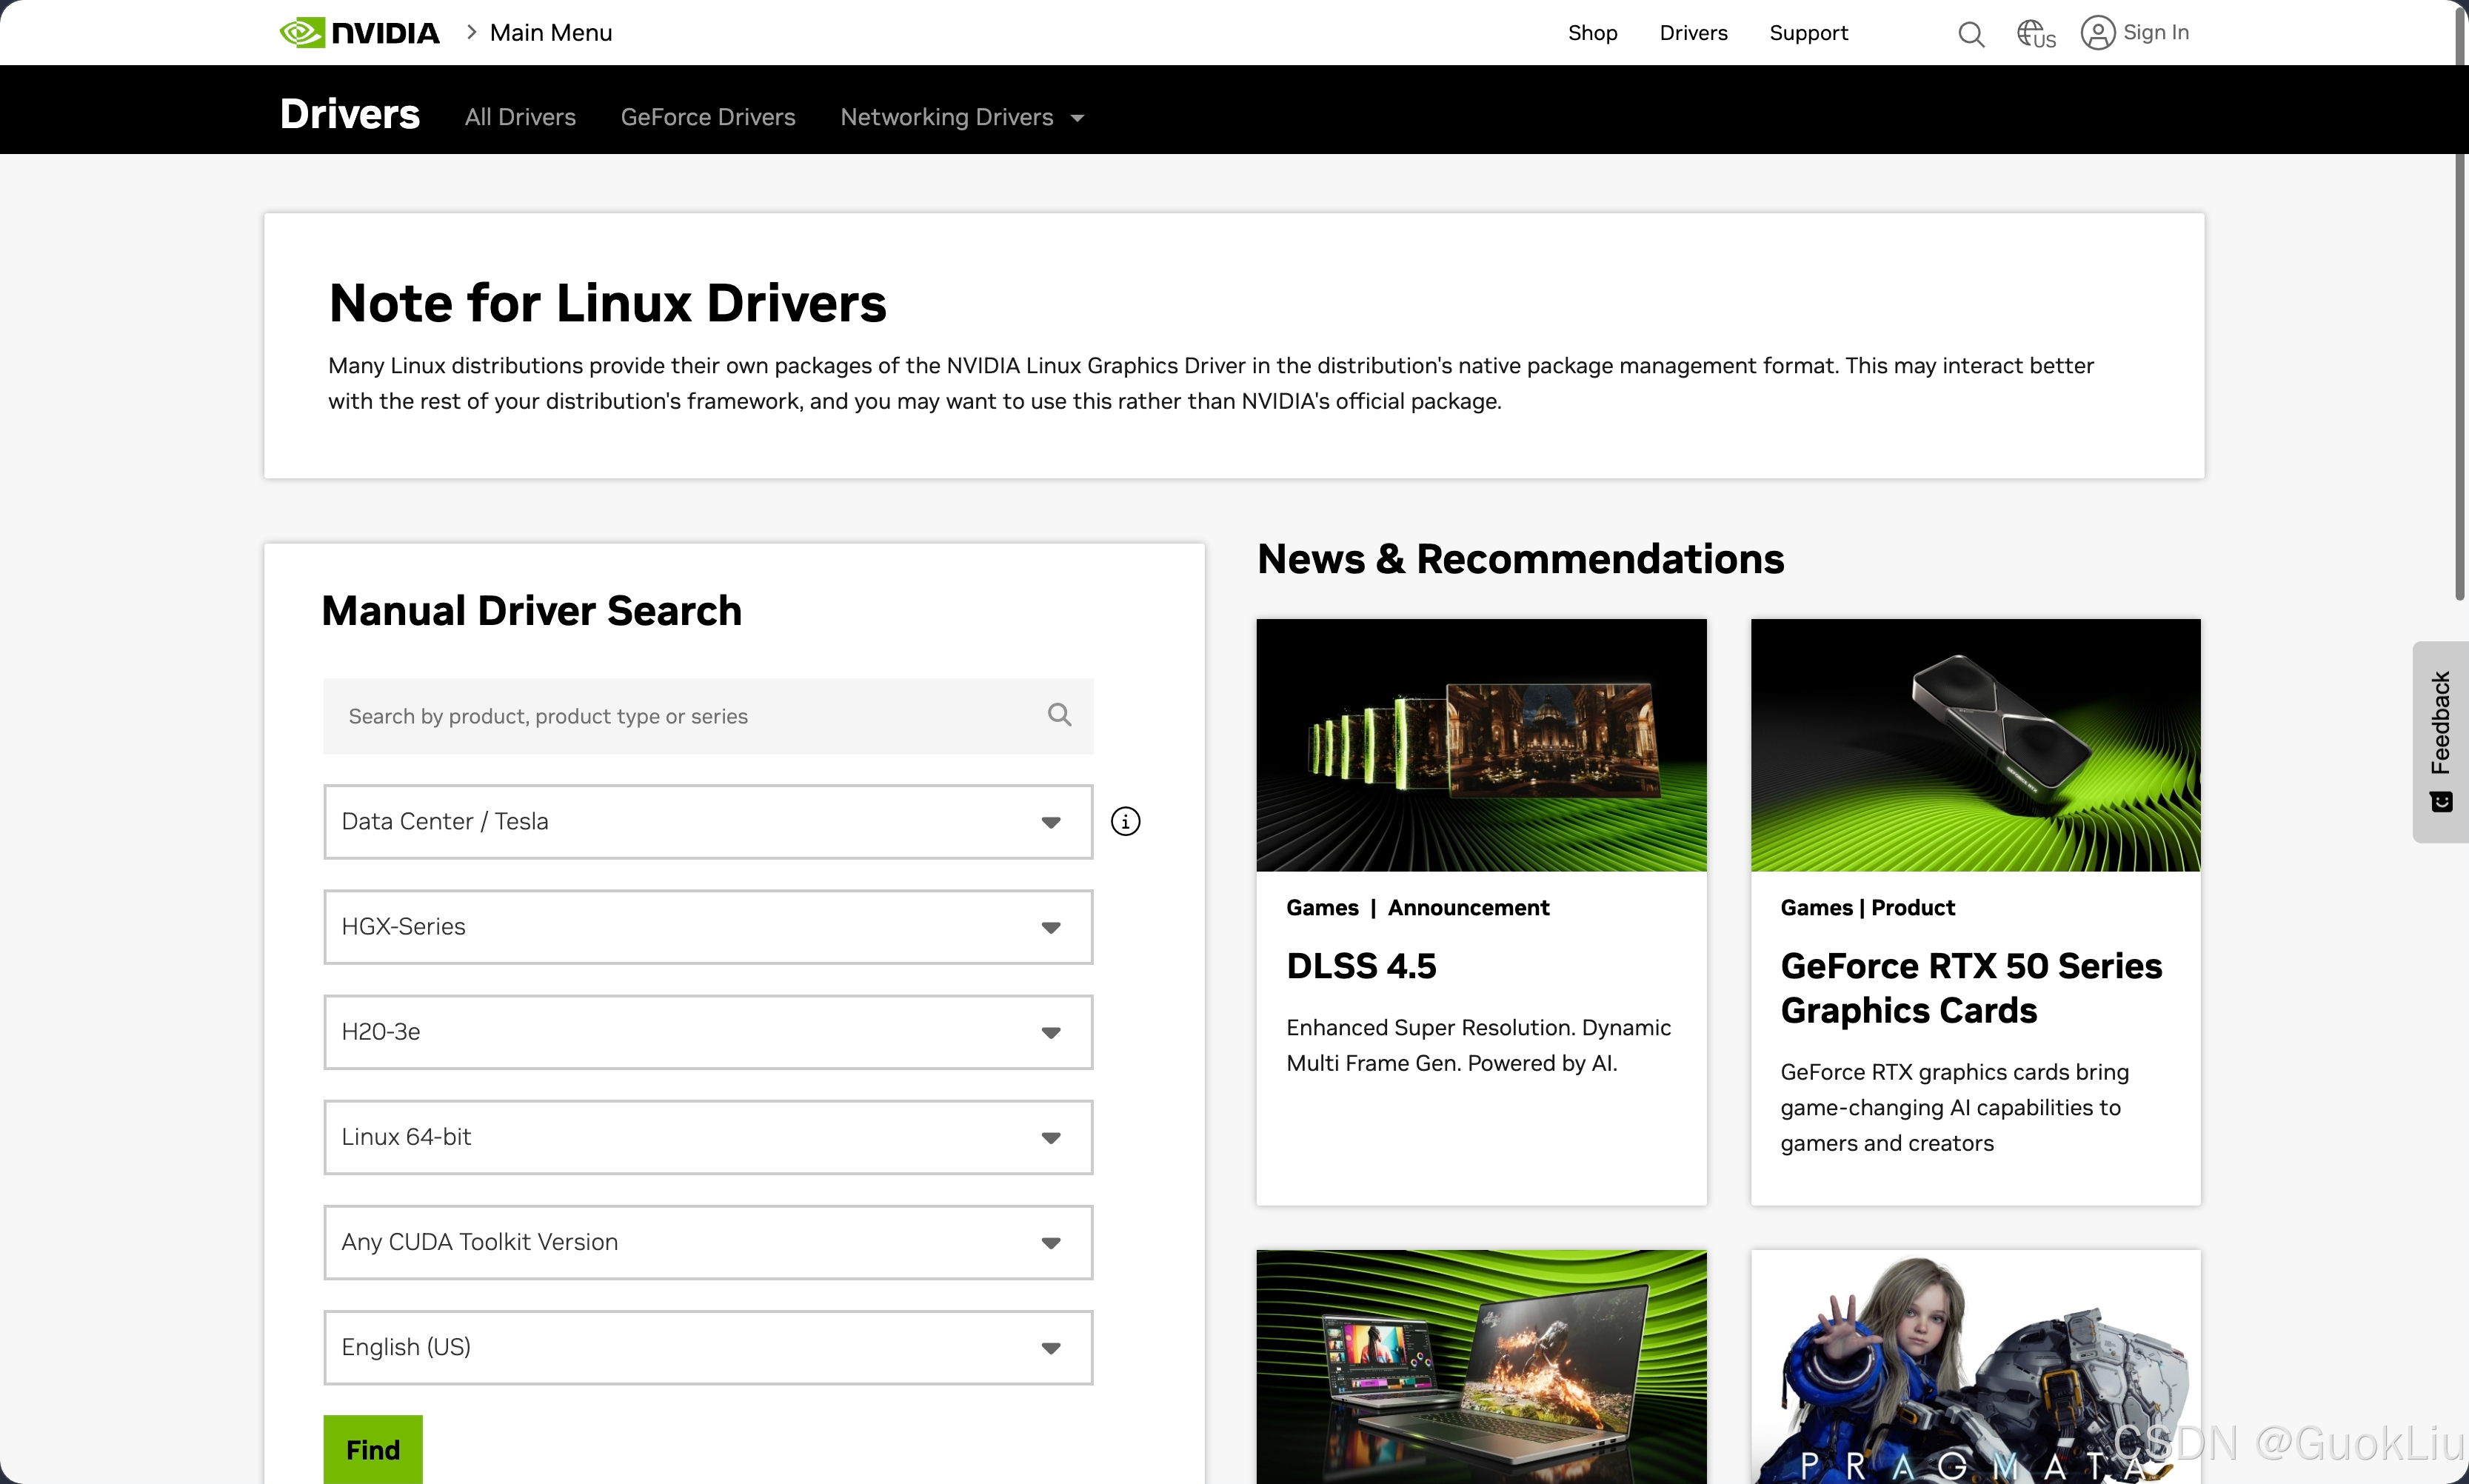
Task: Switch to the GeForce Drivers tab
Action: tap(708, 117)
